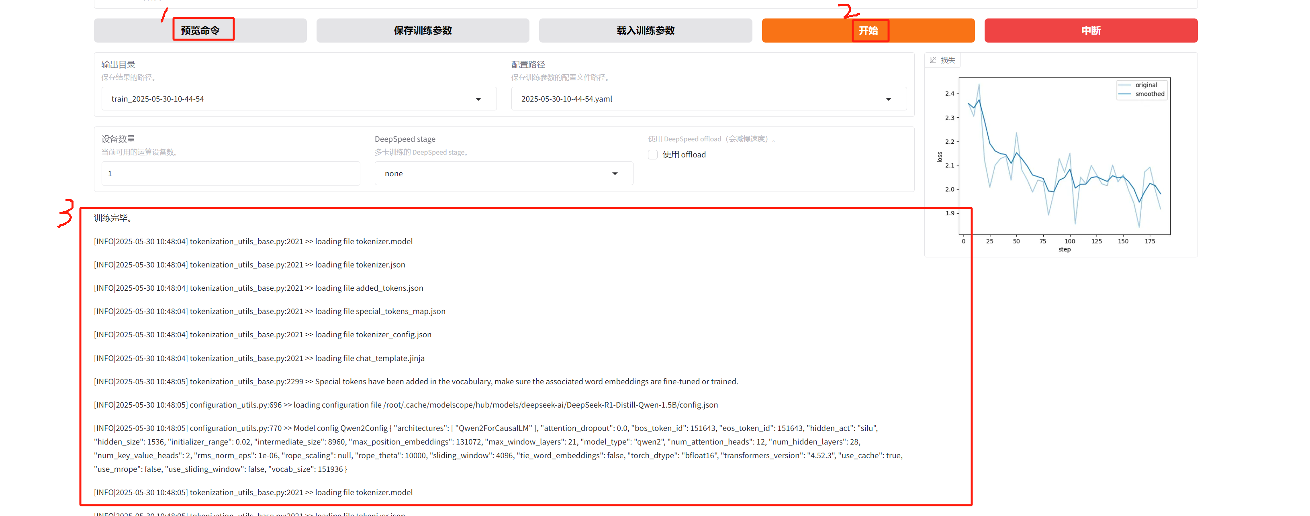
Task: Click the plot icon beside 损失 label
Action: tap(932, 60)
